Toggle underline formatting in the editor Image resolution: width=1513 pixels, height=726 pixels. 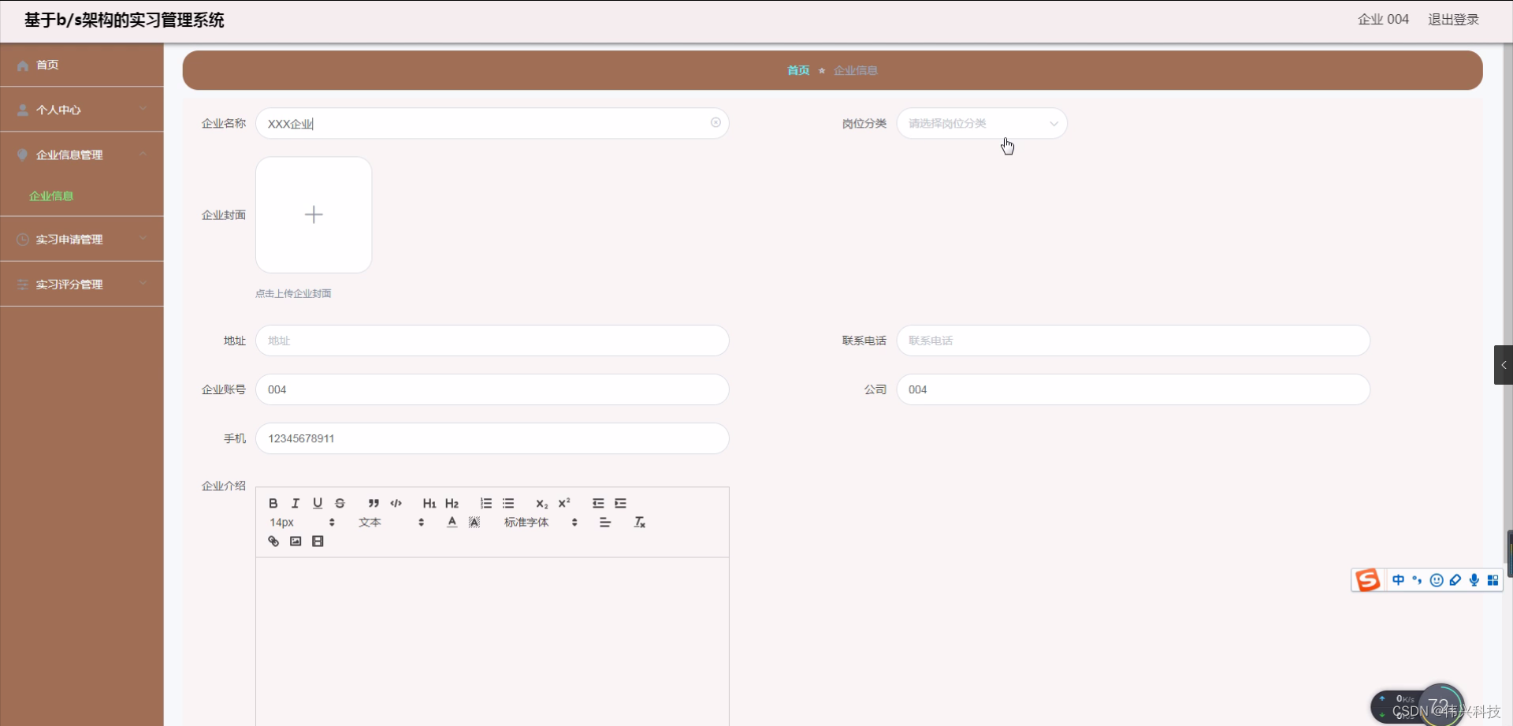(x=318, y=503)
